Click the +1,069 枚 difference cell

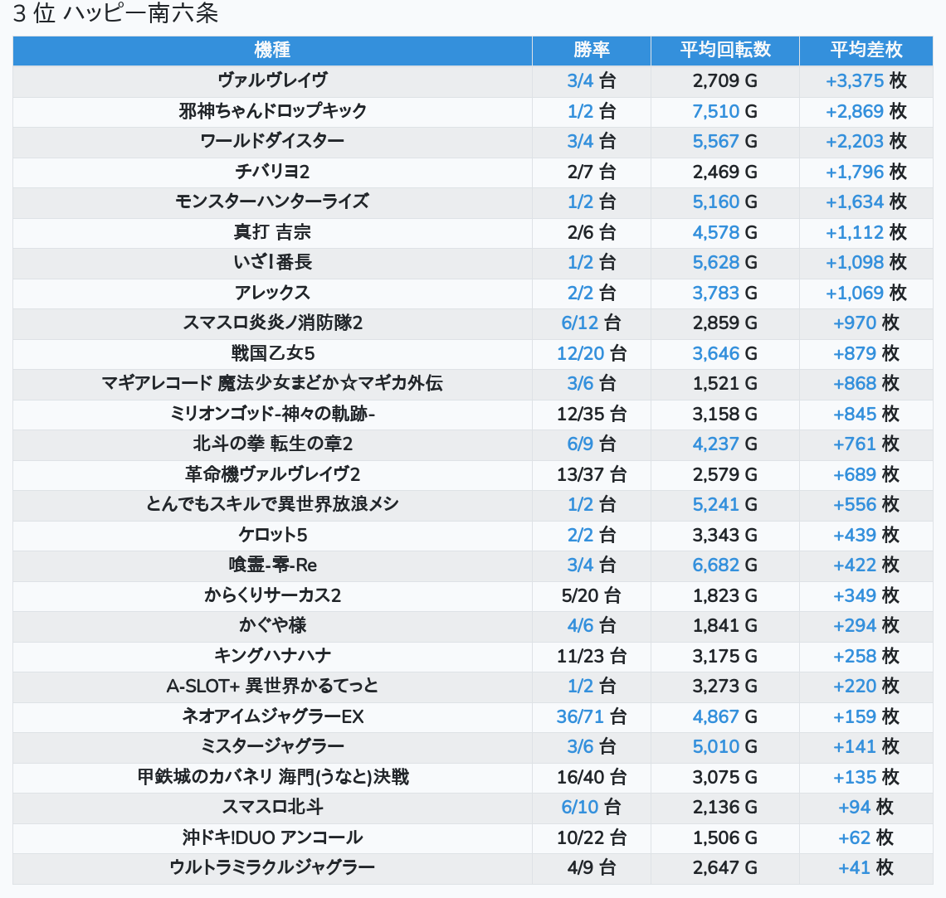[x=866, y=293]
